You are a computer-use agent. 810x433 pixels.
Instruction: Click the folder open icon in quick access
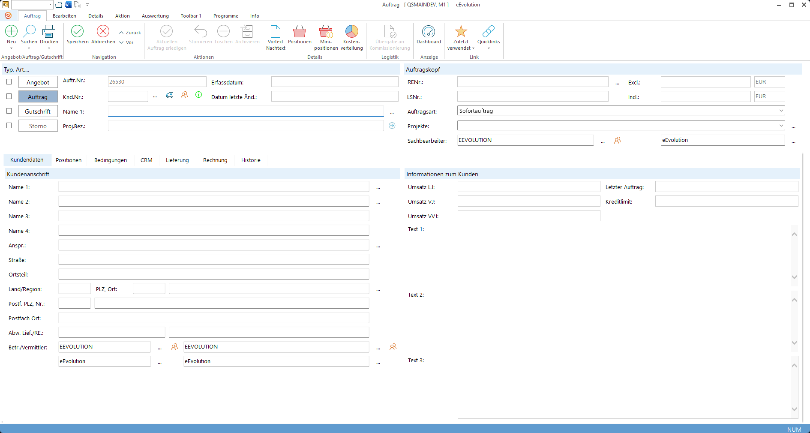click(59, 5)
